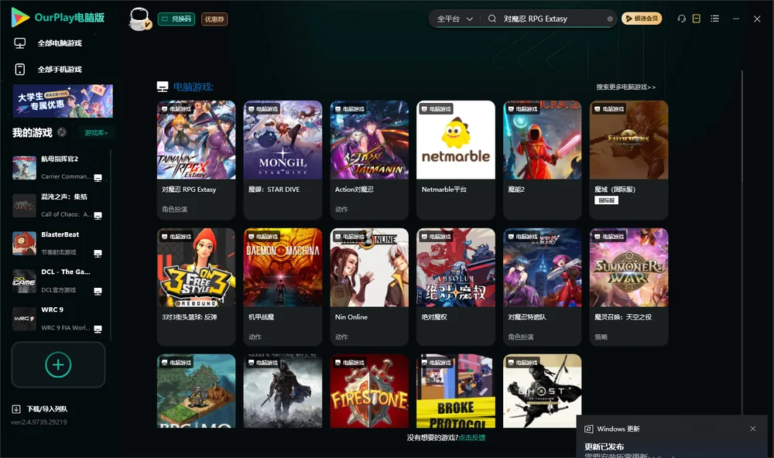The width and height of the screenshot is (774, 458).
Task: Open the list menu icon
Action: [x=714, y=19]
